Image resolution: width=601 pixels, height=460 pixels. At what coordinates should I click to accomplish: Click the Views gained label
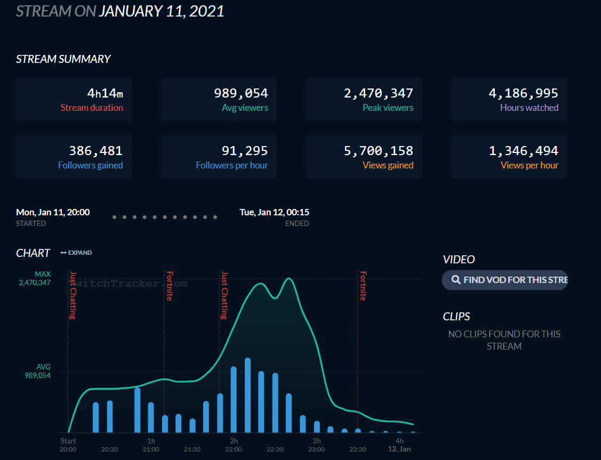pyautogui.click(x=388, y=165)
